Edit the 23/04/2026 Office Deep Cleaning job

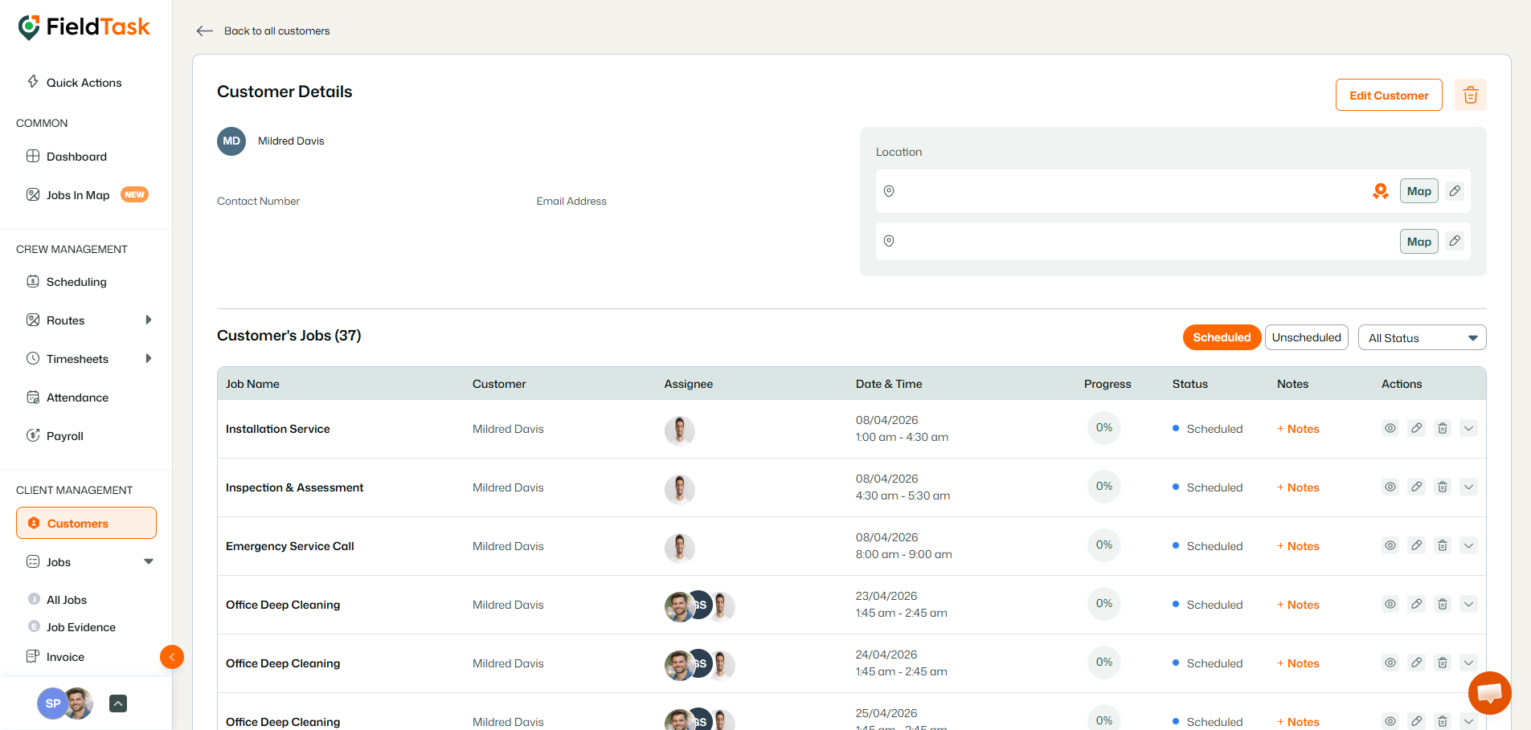coord(1417,604)
